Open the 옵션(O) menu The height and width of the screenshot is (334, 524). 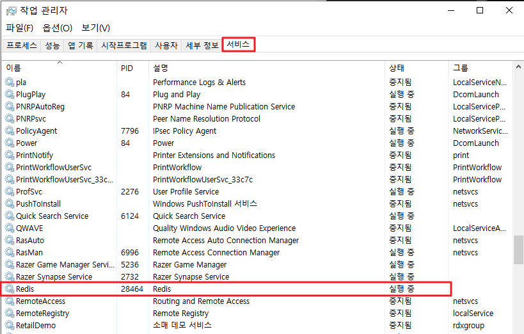(x=57, y=28)
